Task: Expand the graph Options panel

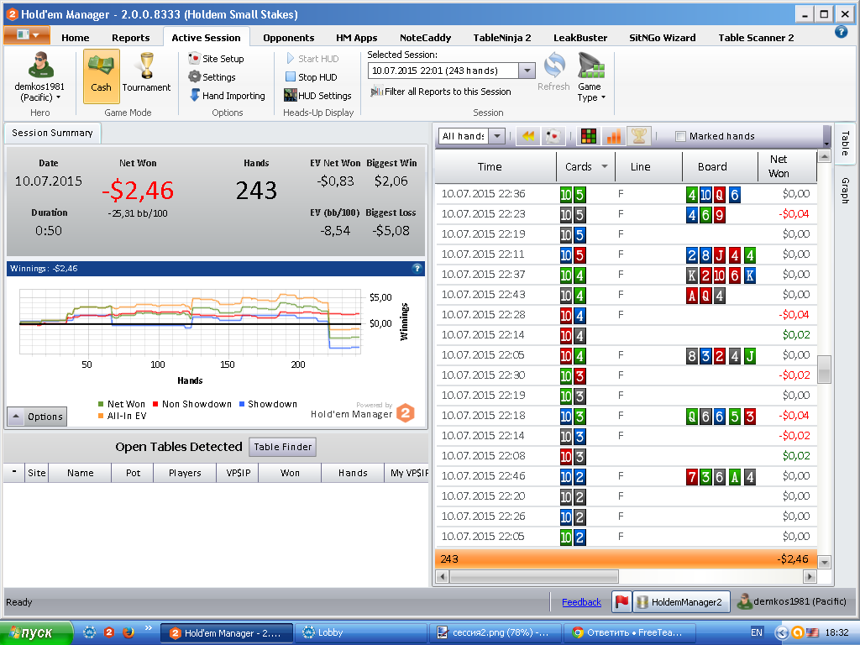Action: click(37, 417)
